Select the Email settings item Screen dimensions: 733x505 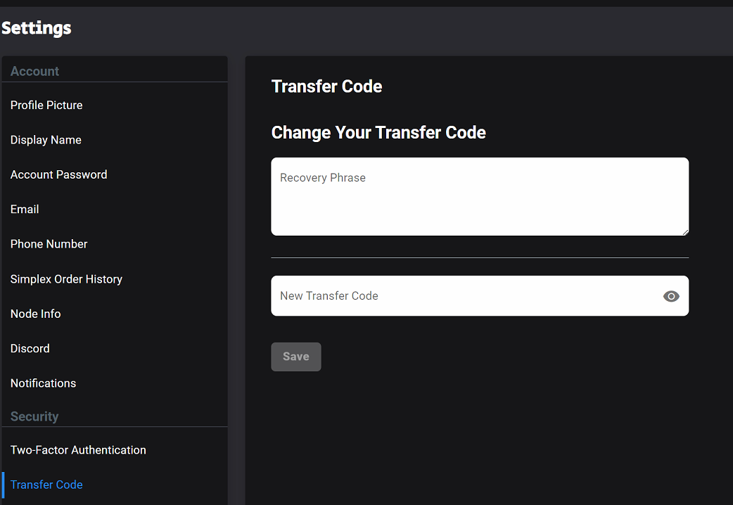(x=25, y=209)
